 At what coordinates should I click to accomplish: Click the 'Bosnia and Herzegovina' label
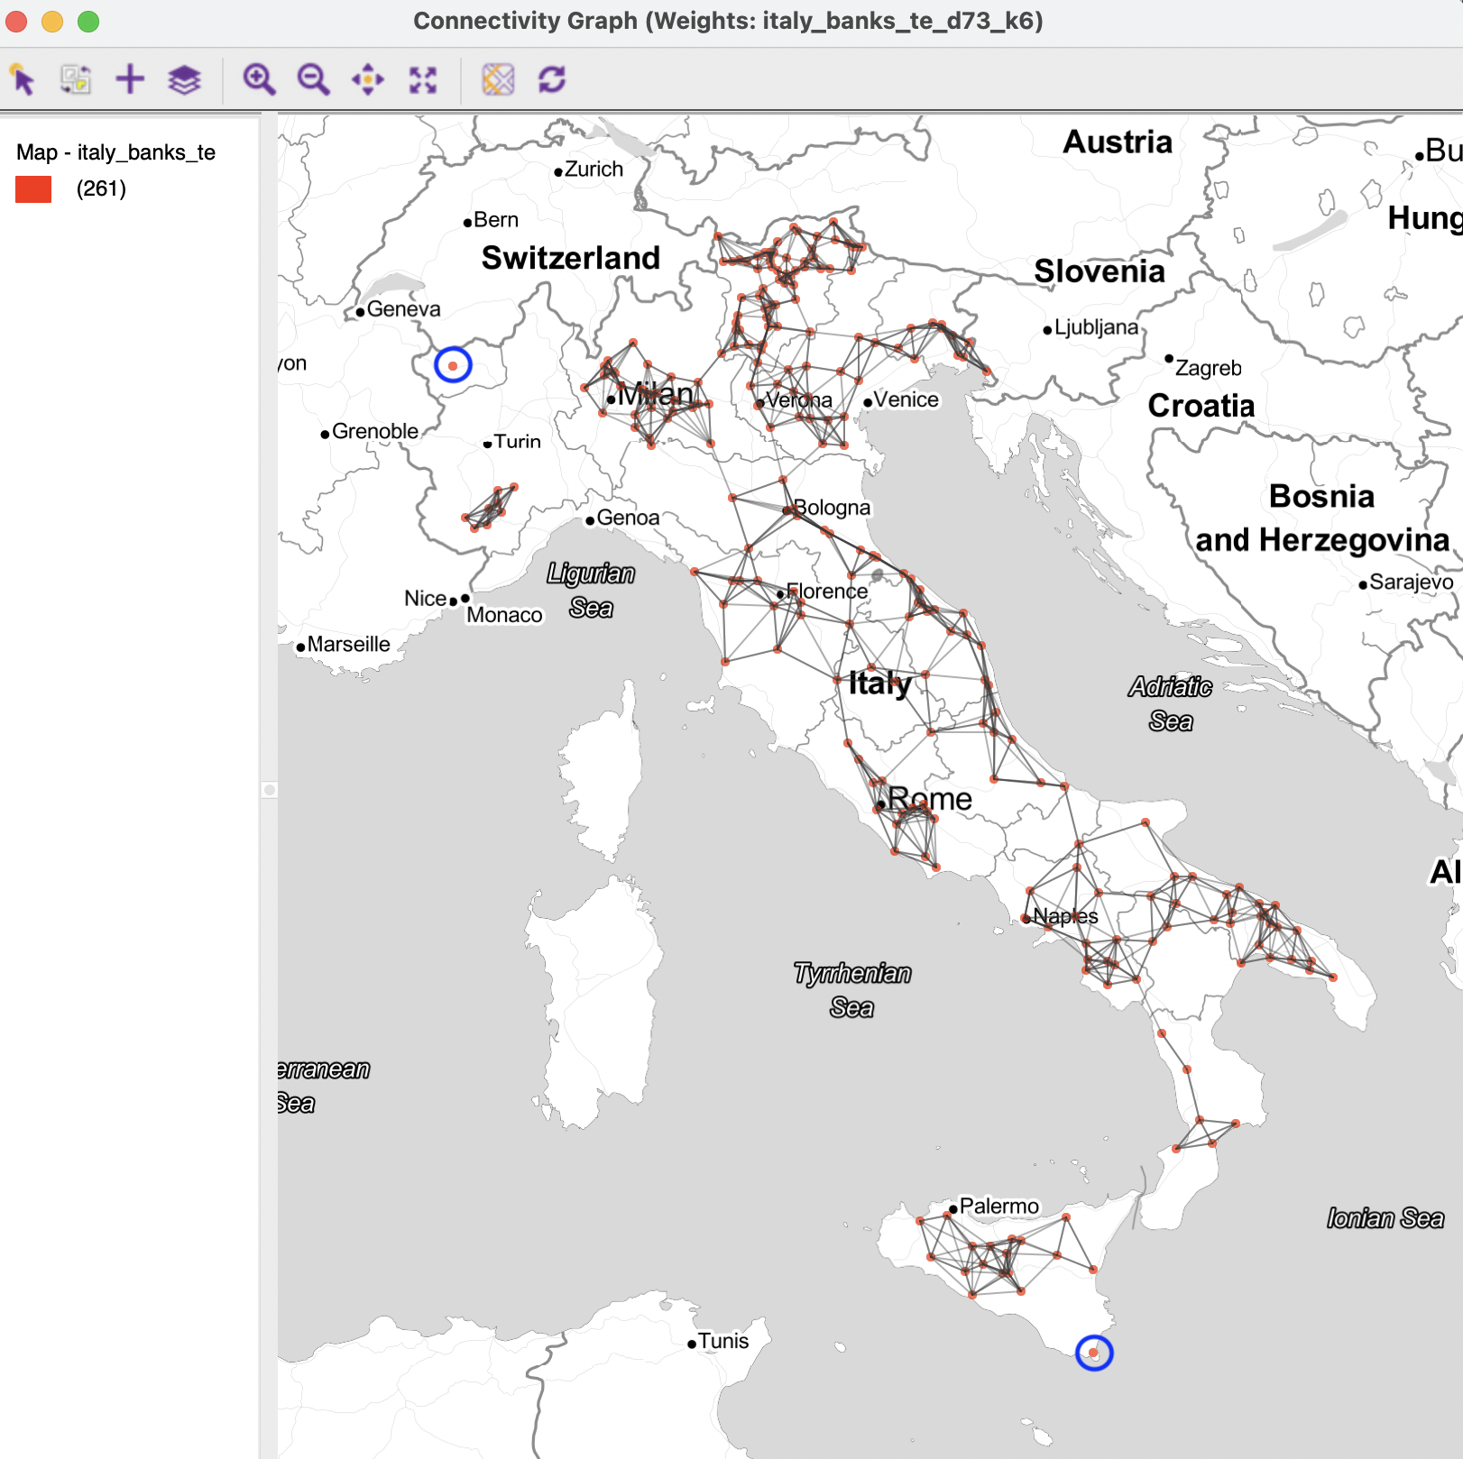tap(1322, 518)
